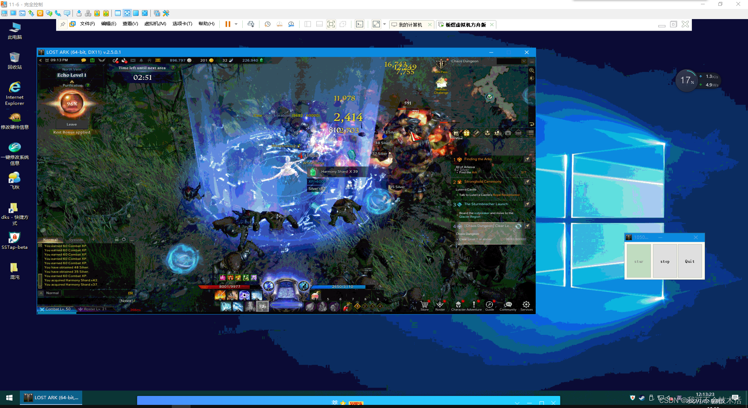Open the Community chat icon
748x408 pixels.
pyautogui.click(x=508, y=304)
